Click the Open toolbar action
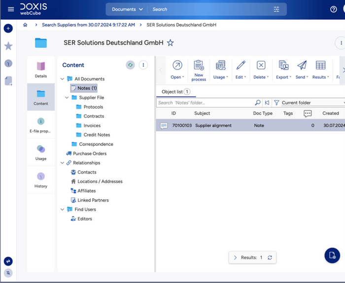The width and height of the screenshot is (345, 283). pos(177,70)
